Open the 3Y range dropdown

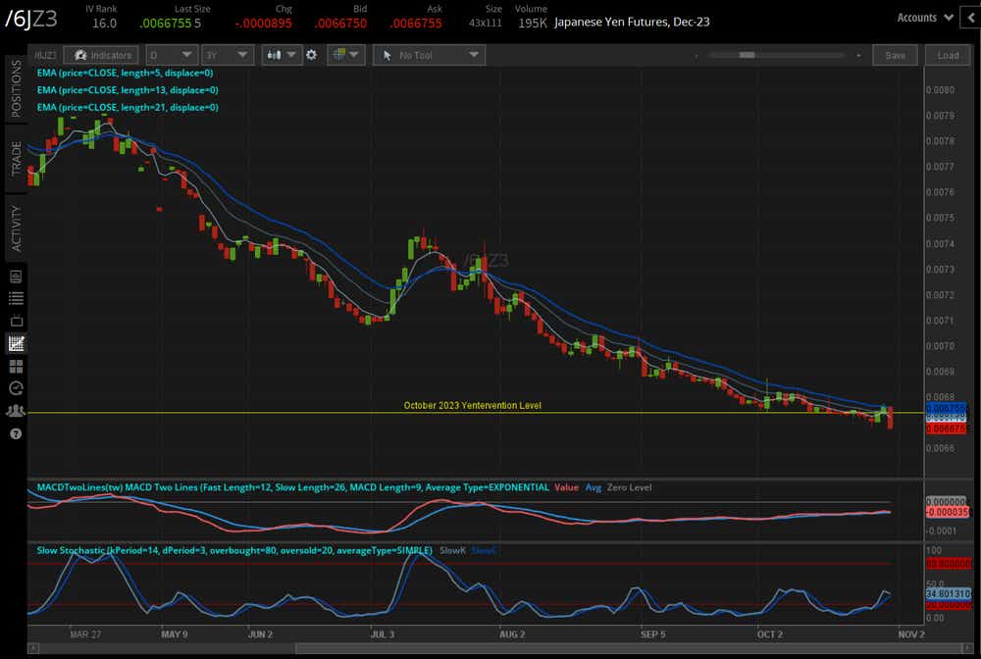tap(228, 56)
